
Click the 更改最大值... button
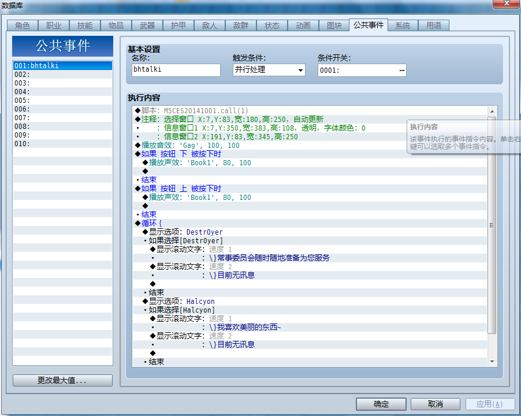(x=62, y=380)
